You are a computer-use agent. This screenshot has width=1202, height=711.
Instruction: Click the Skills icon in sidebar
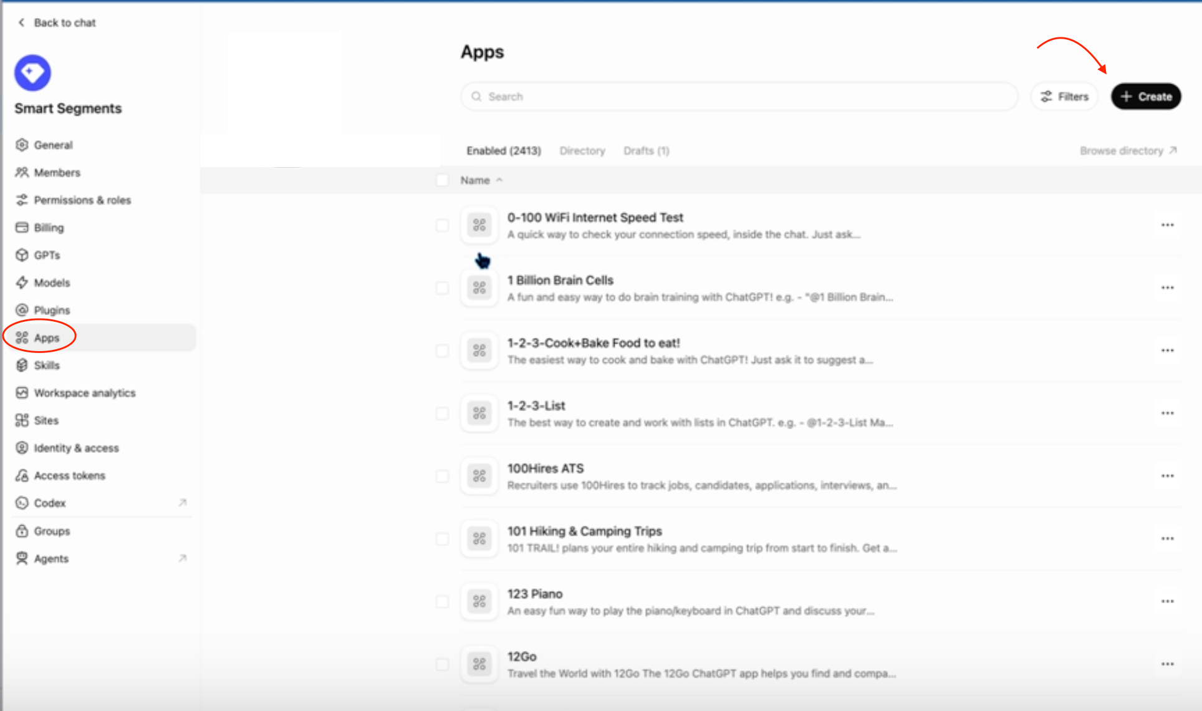pyautogui.click(x=22, y=365)
